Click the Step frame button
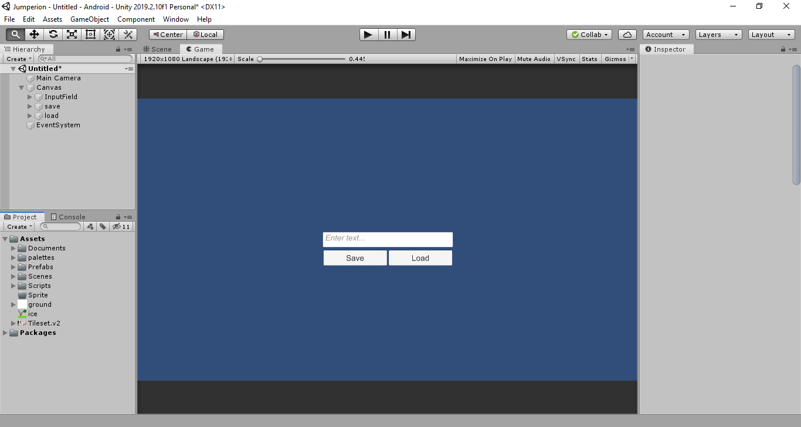Screen dimensions: 801x427 click(x=406, y=35)
